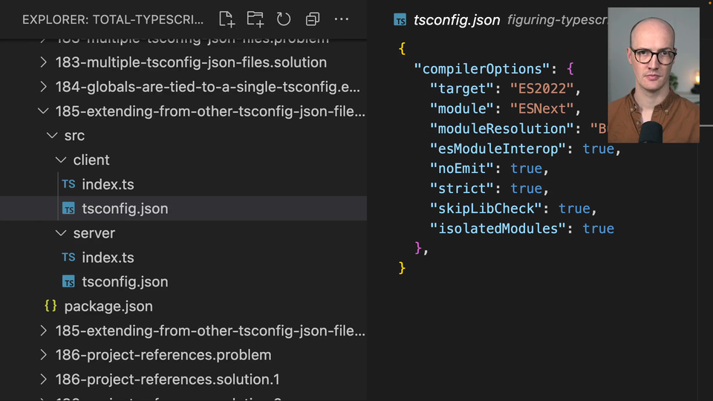Refresh the Explorer file tree

click(284, 19)
